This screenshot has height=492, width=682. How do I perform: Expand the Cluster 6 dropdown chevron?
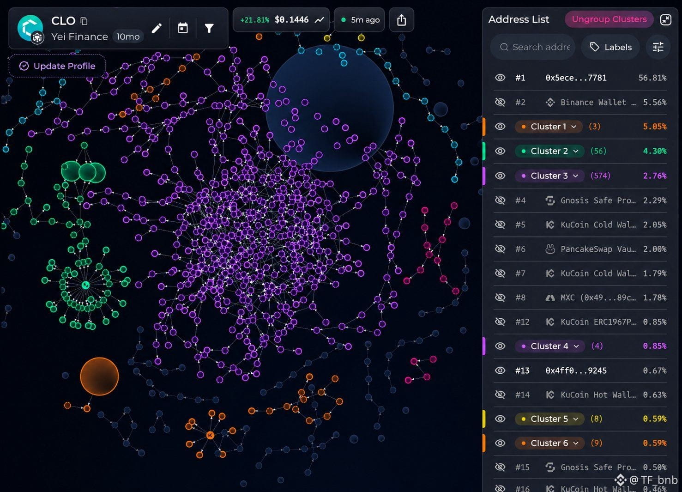coord(576,443)
